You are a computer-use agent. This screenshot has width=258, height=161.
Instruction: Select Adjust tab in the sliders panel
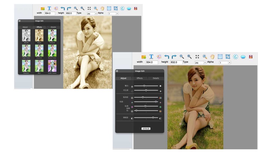coord(124,78)
